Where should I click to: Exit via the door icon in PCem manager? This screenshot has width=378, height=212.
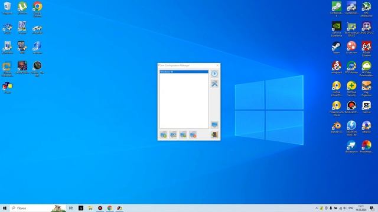(214, 135)
